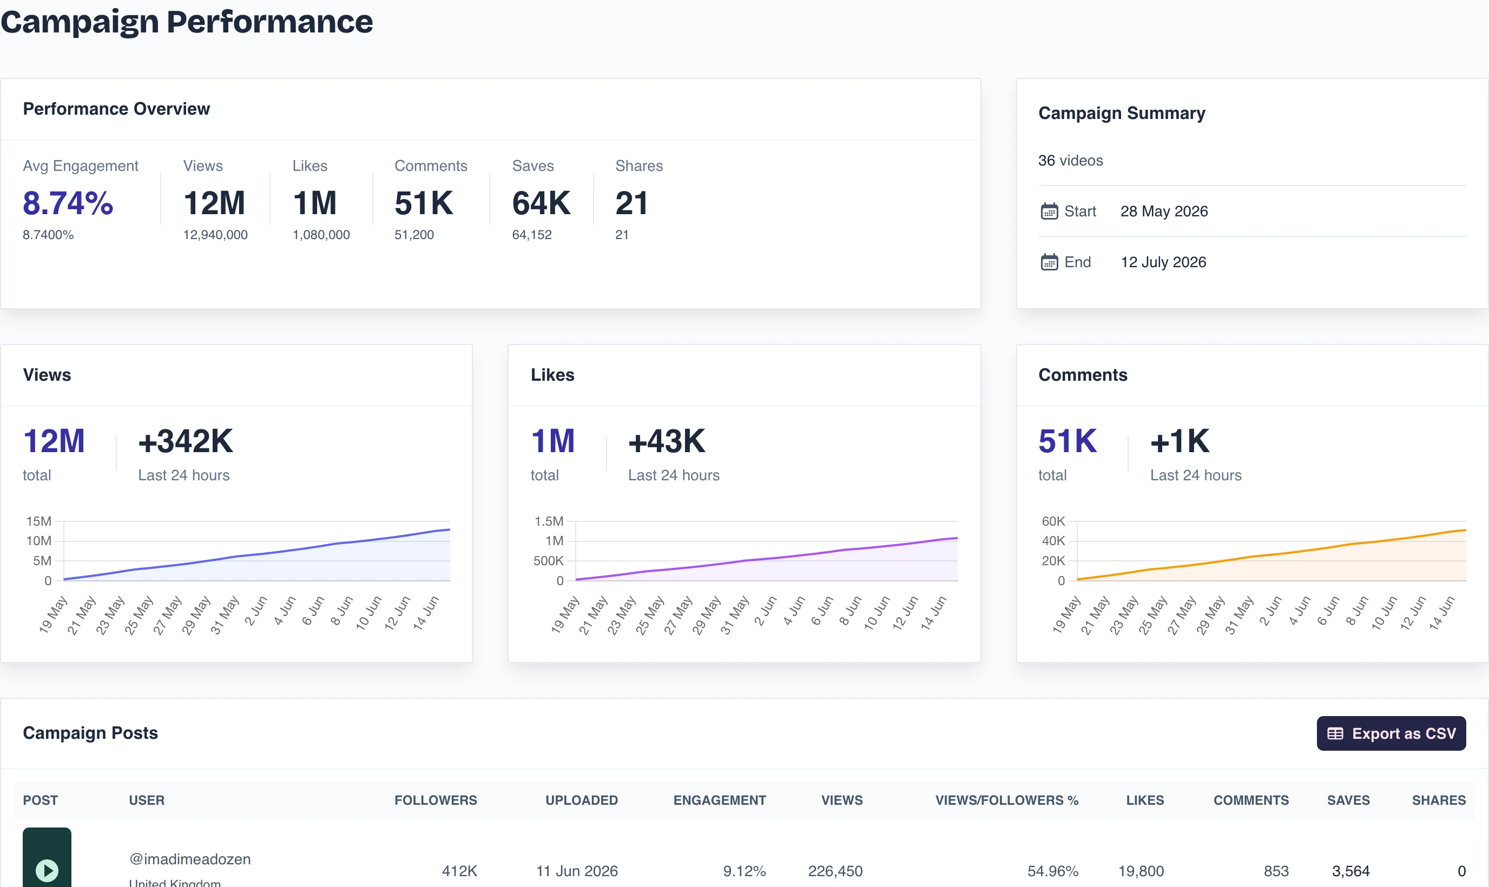Sort table by SAVES column header
Image resolution: width=1489 pixels, height=887 pixels.
pos(1348,800)
